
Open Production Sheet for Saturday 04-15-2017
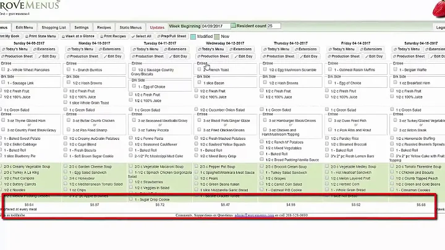[409, 56]
